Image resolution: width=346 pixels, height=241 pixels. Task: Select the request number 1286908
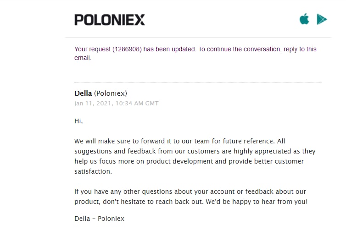[x=127, y=49]
